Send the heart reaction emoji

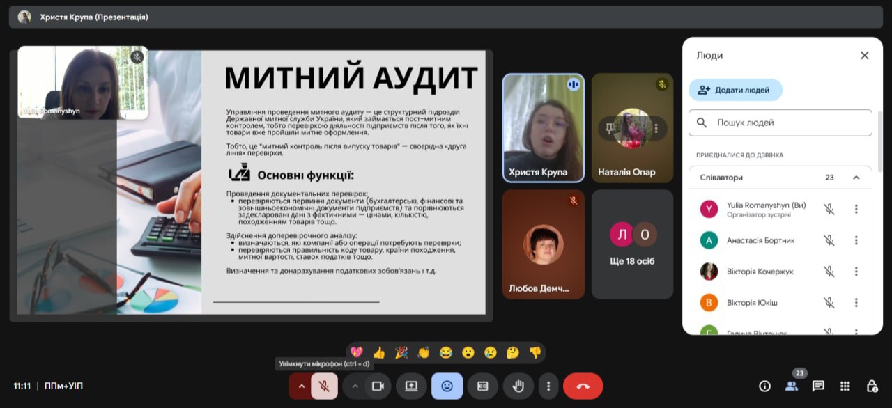[357, 353]
